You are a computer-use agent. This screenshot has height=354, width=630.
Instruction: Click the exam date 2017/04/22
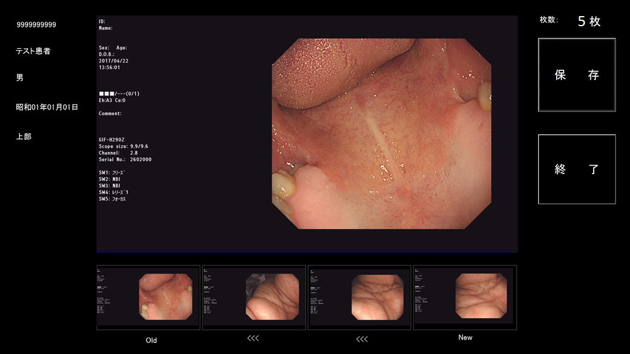(114, 61)
